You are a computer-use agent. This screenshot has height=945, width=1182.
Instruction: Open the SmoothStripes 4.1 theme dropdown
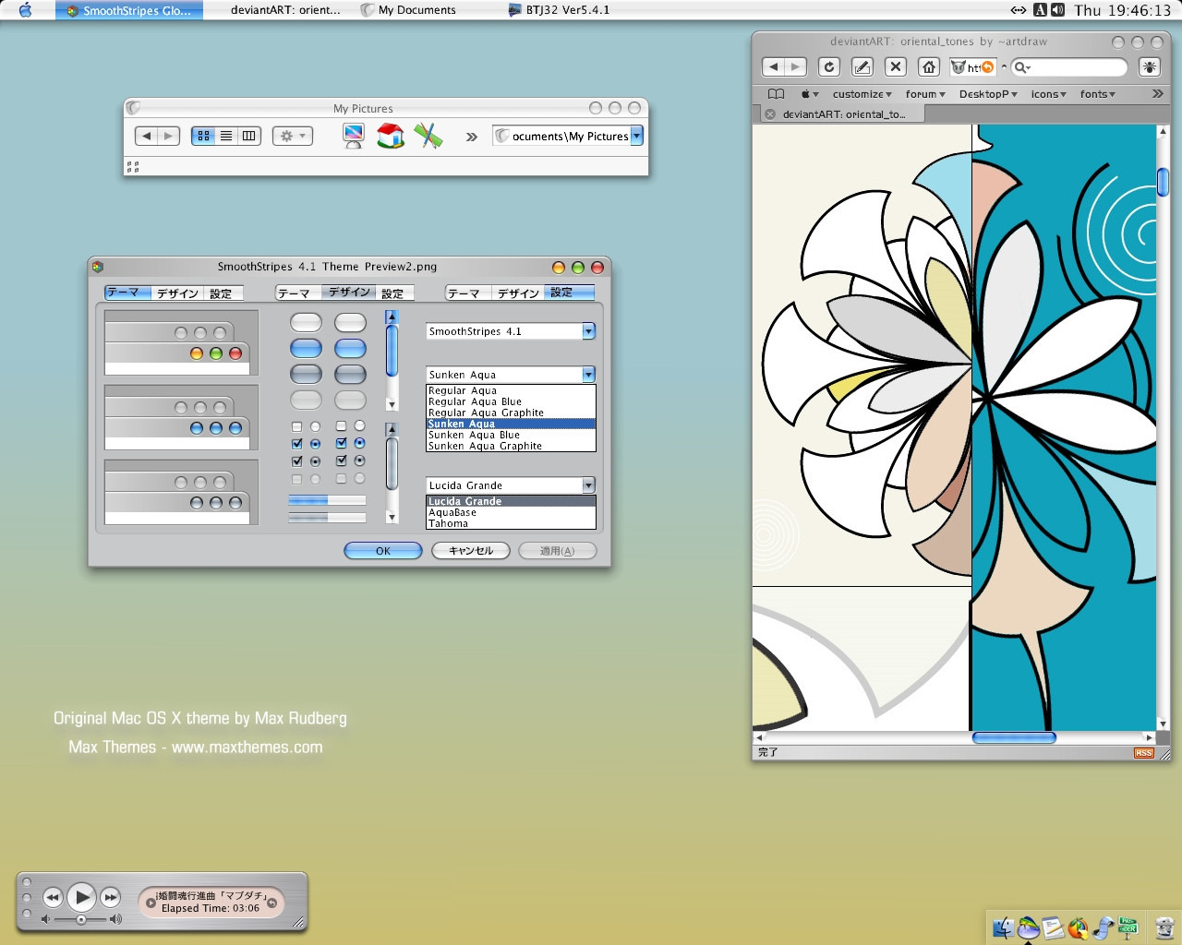pyautogui.click(x=588, y=331)
